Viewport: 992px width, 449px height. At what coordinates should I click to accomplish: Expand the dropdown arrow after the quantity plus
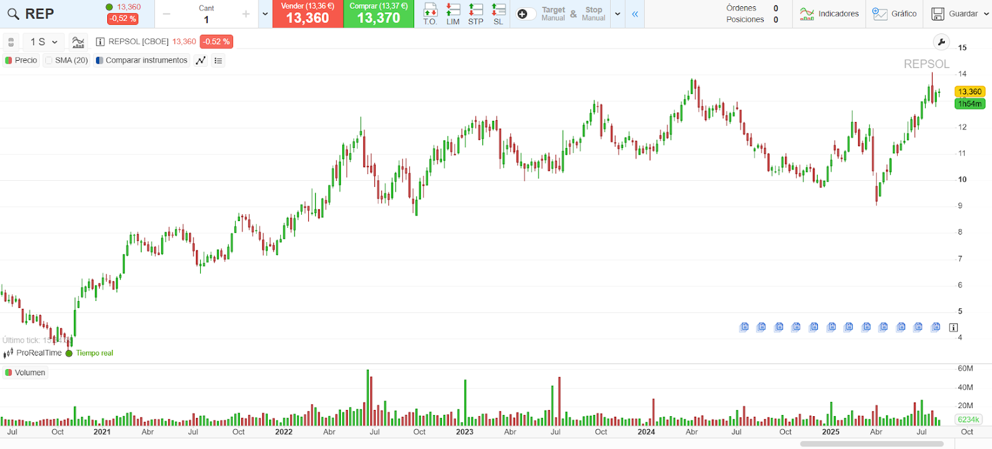click(265, 14)
